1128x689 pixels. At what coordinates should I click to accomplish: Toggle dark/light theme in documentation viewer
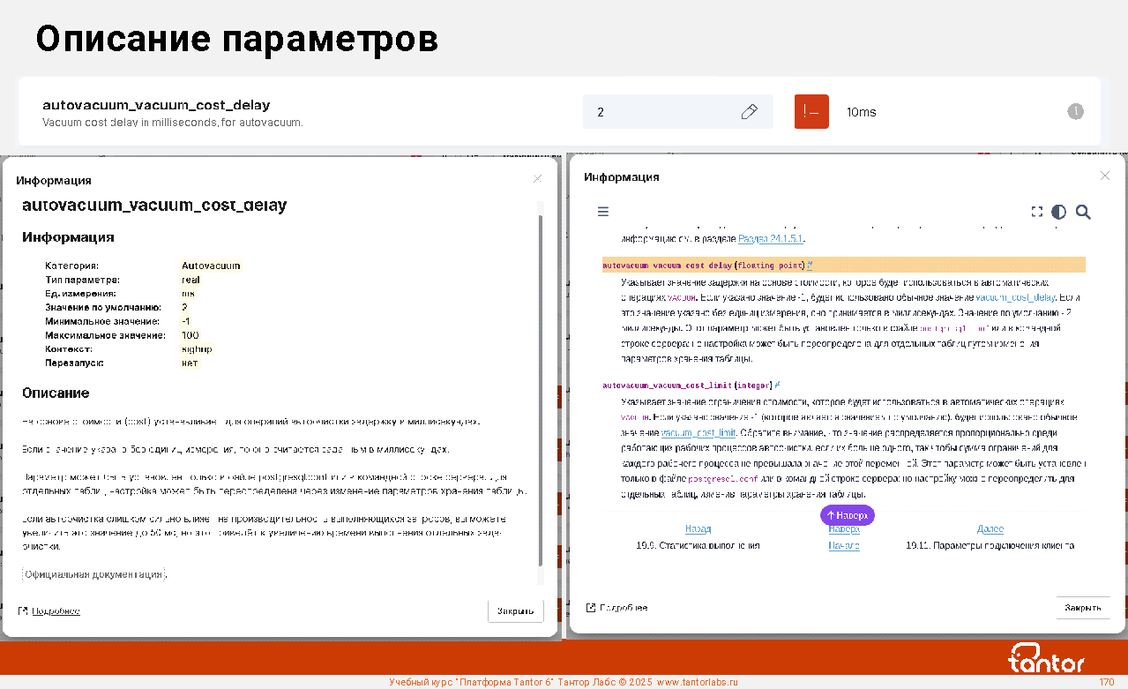click(1058, 212)
